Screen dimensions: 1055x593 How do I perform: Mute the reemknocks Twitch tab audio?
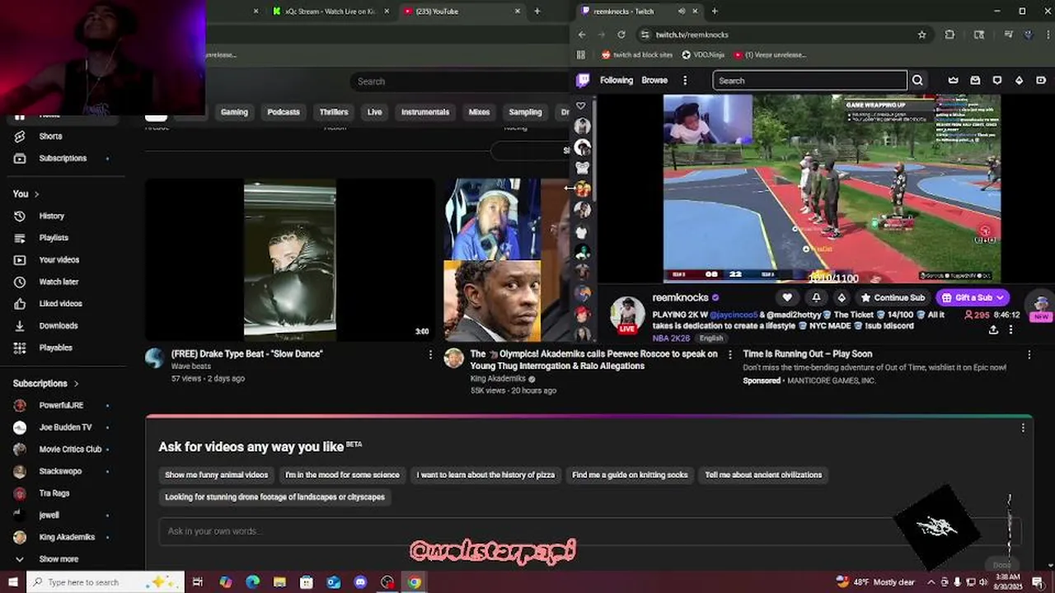[x=682, y=12]
